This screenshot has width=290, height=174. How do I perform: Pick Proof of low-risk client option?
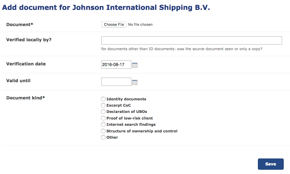pos(103,118)
